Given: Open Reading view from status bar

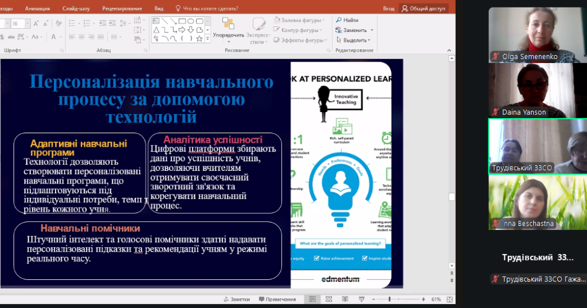Looking at the screenshot, I should pyautogui.click(x=343, y=299).
